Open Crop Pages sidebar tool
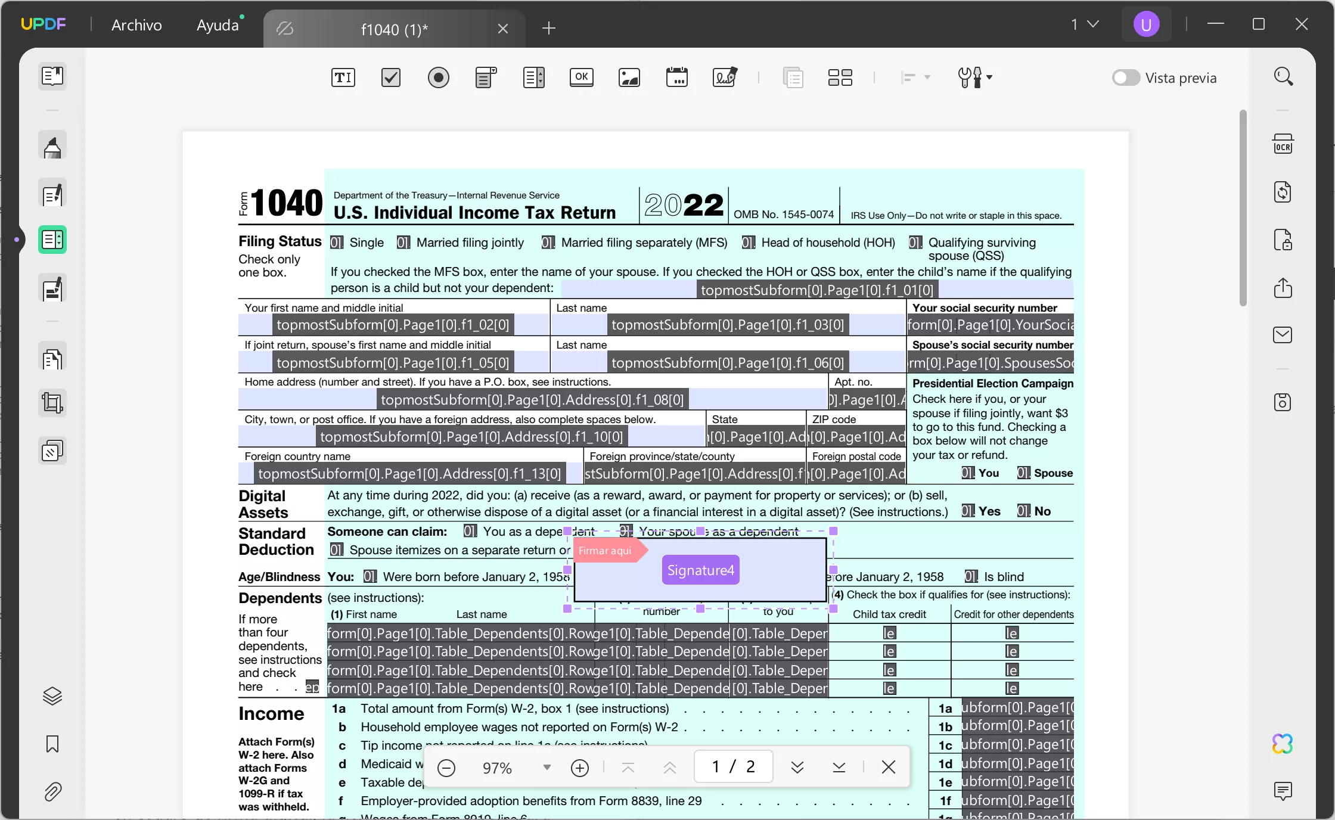 tap(52, 403)
